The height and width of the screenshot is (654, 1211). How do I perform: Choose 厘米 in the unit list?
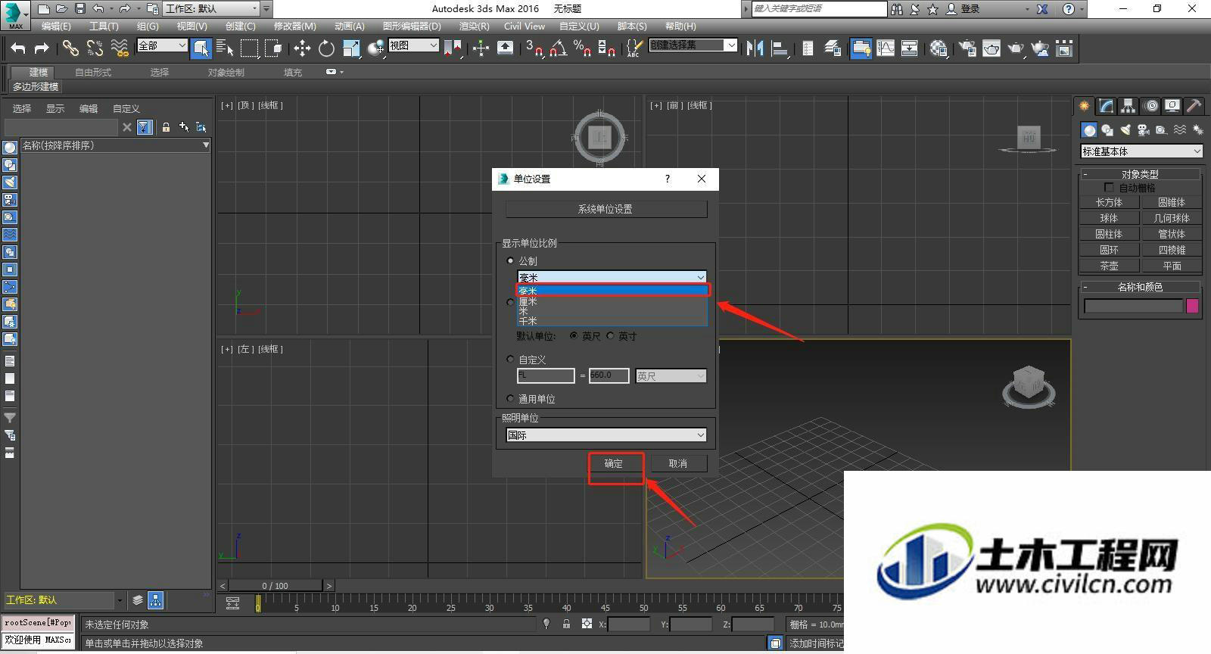[x=612, y=301]
